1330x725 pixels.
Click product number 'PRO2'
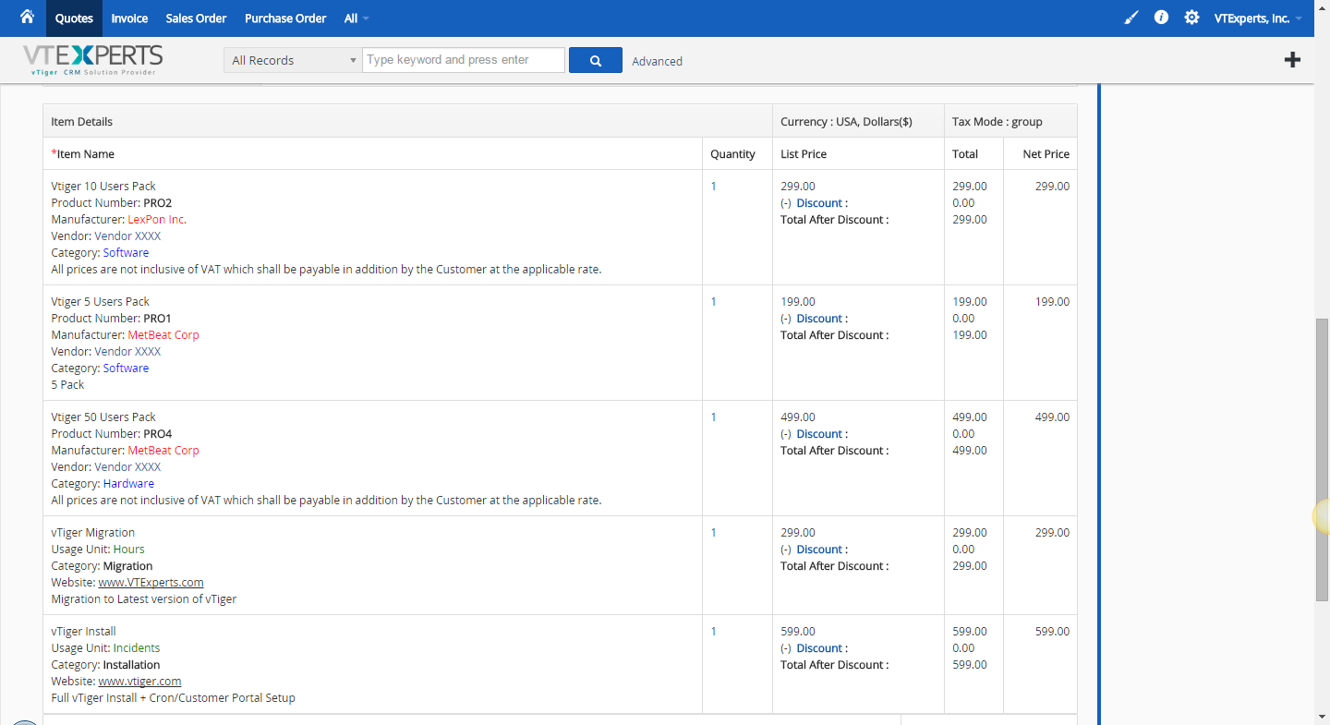tap(158, 203)
